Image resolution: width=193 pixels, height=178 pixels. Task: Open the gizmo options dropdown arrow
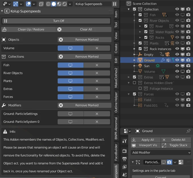[x=21, y=4]
